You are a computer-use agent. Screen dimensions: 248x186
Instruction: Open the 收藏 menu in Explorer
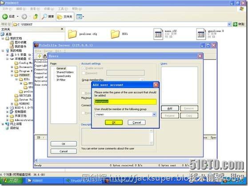tap(49, 9)
